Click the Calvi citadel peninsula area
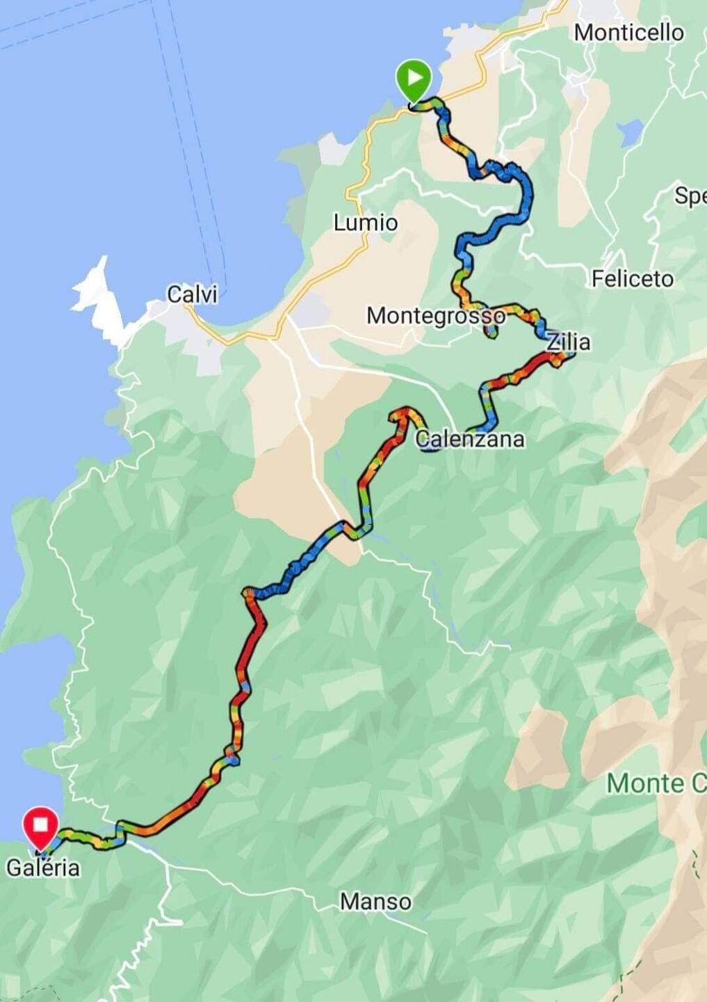The width and height of the screenshot is (707, 1002). click(x=97, y=292)
